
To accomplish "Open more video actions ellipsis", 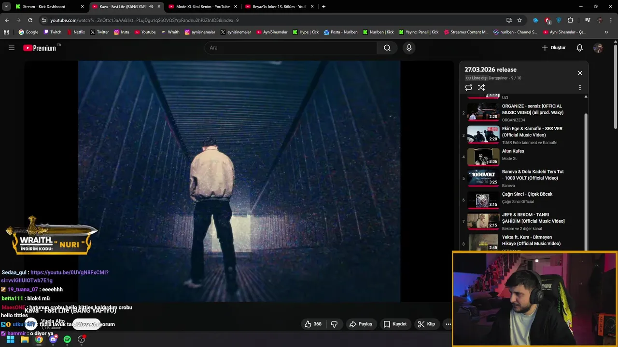I will pyautogui.click(x=448, y=324).
